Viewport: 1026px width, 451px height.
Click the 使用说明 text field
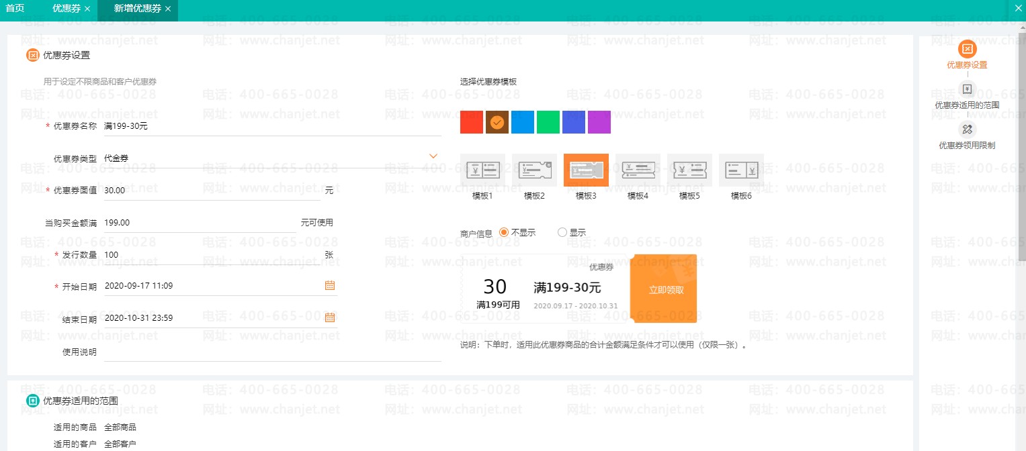coord(272,352)
